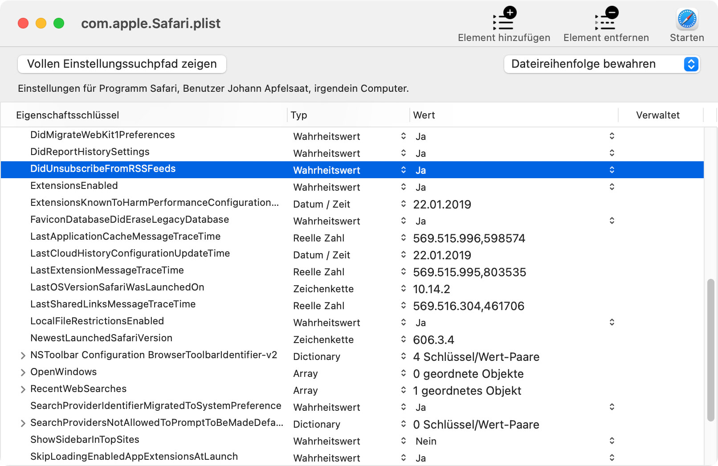The width and height of the screenshot is (718, 466).
Task: Open type popup for DidReportHistorySettings
Action: 404,153
